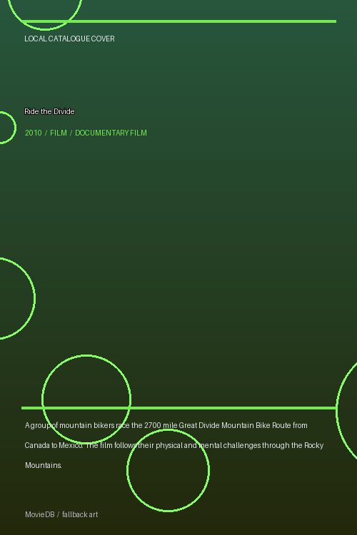Image resolution: width=357 pixels, height=535 pixels.
Task: Click the description line starting "Canada to Mexico"
Action: (x=174, y=446)
